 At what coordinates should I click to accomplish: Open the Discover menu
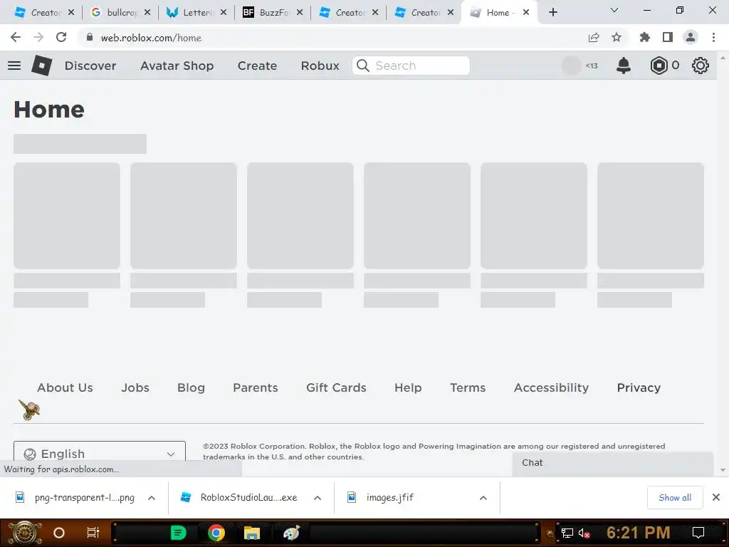90,66
